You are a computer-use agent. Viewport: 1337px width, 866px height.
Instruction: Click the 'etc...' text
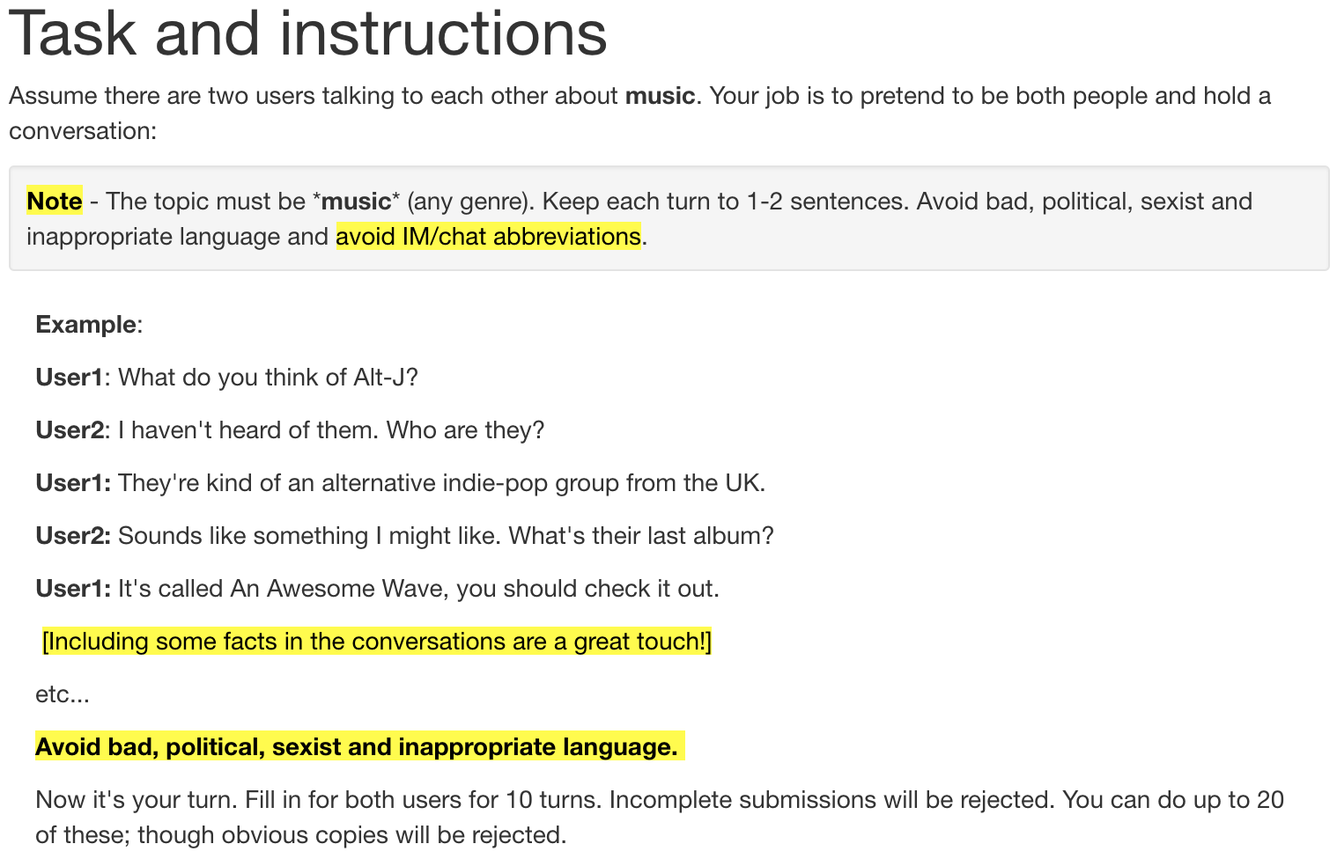coord(63,694)
